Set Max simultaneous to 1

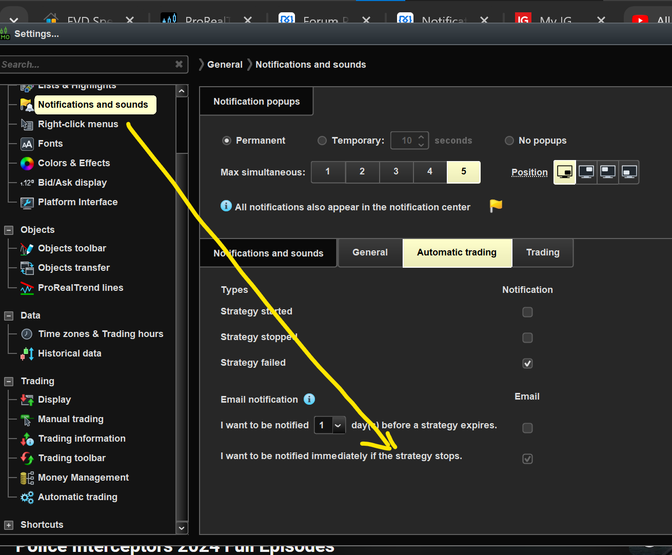tap(328, 172)
